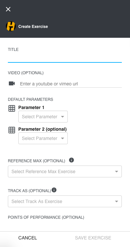
Task: Click the grid icon beside Parameter 2
Action: pyautogui.click(x=12, y=130)
